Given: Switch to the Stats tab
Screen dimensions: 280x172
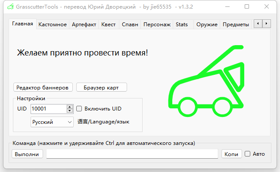Looking at the screenshot, I should click(182, 25).
